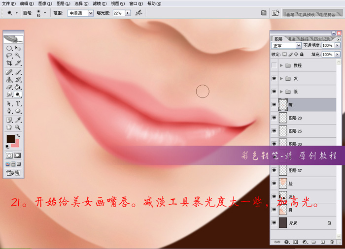Open the 范围 range dropdown
345x249 pixels.
91,13
